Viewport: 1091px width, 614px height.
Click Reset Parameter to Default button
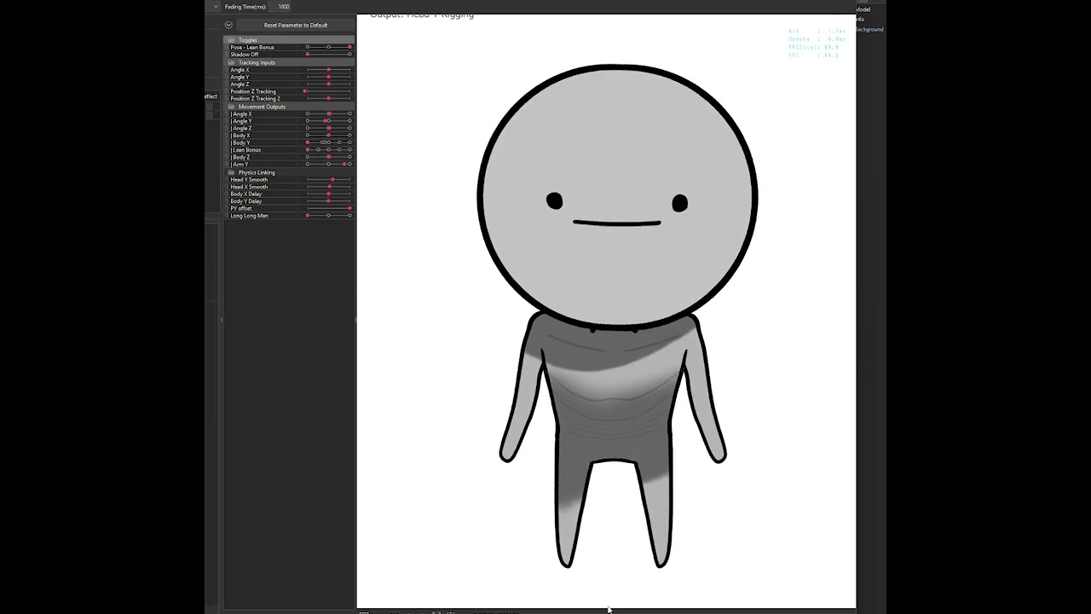(295, 25)
